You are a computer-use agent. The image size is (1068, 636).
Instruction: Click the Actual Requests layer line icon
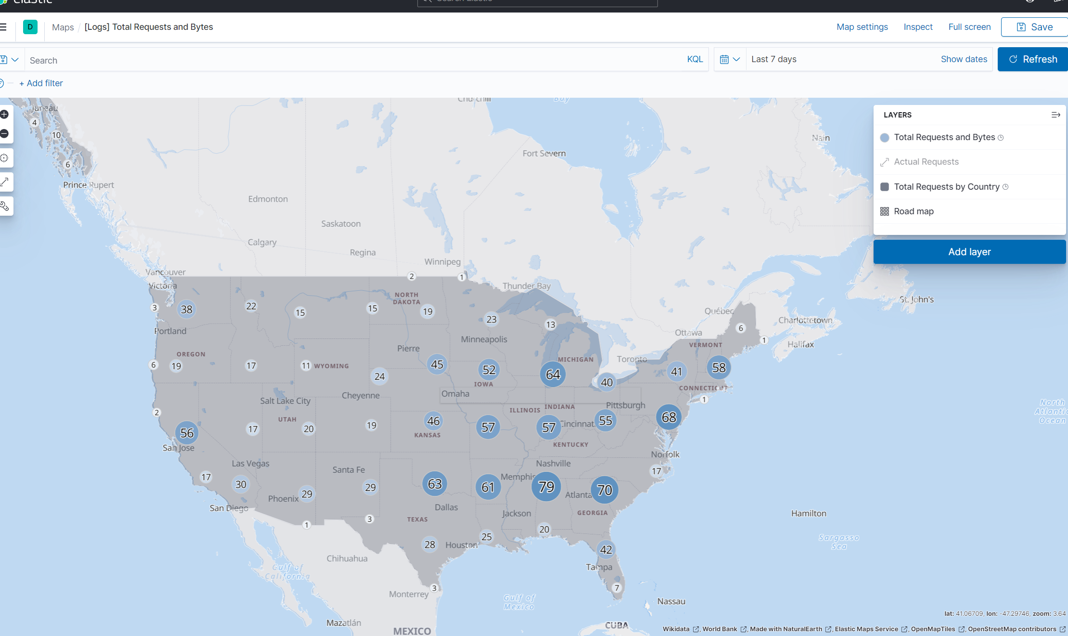tap(885, 162)
